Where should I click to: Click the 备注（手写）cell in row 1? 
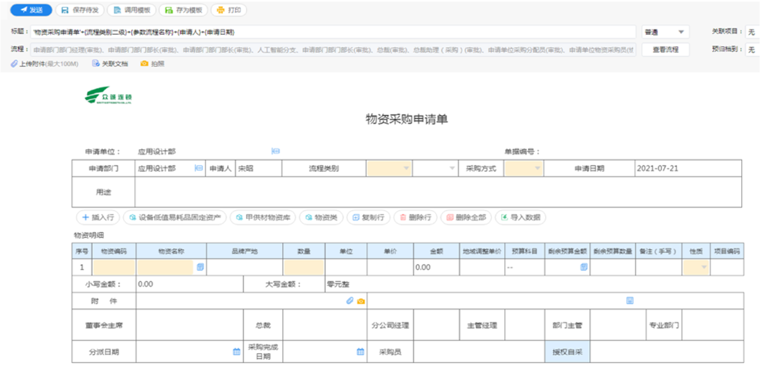pyautogui.click(x=659, y=267)
